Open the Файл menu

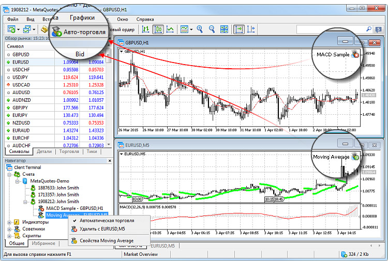12,19
